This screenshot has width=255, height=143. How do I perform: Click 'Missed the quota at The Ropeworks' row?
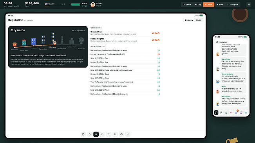pos(125,54)
